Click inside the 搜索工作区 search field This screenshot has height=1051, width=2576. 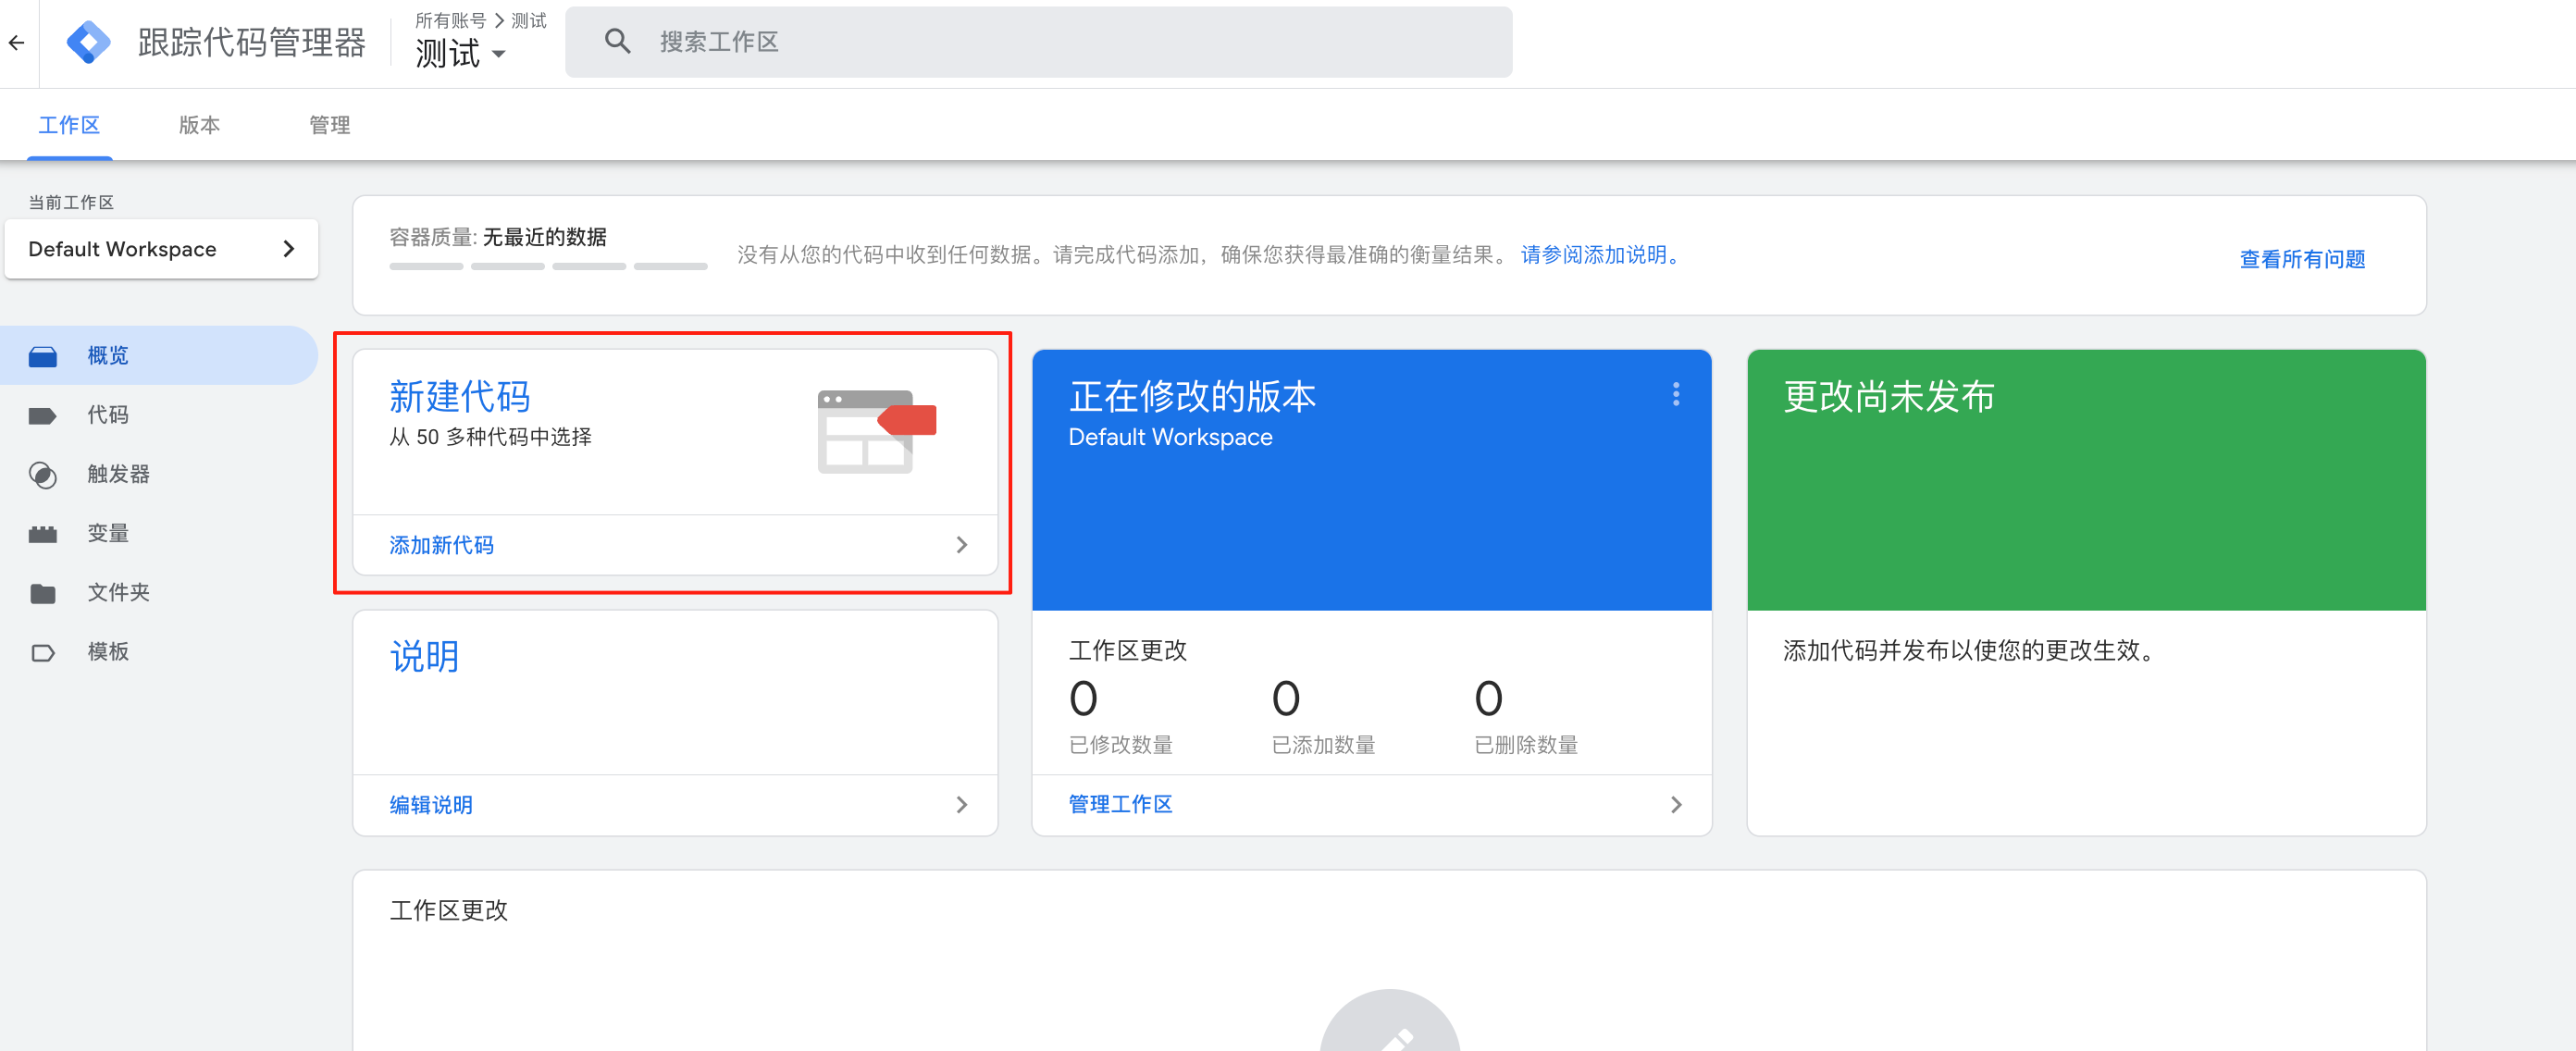1000,41
